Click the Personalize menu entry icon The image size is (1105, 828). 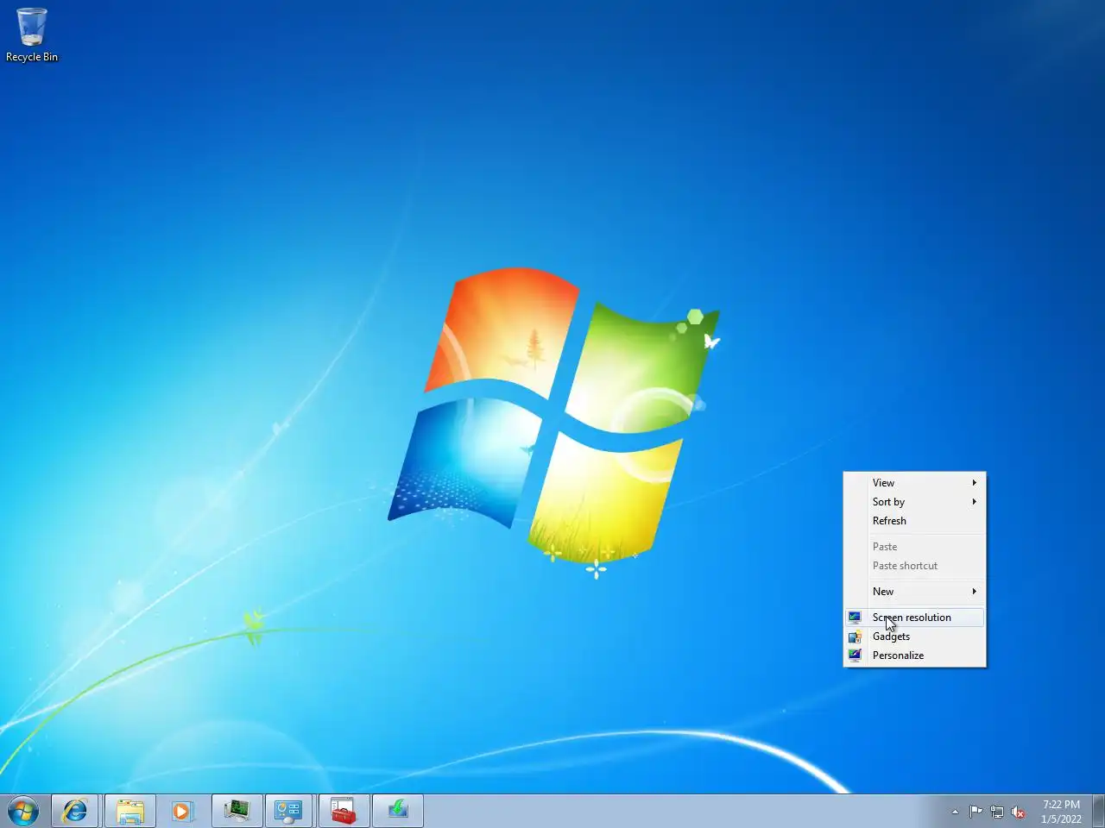tap(855, 655)
